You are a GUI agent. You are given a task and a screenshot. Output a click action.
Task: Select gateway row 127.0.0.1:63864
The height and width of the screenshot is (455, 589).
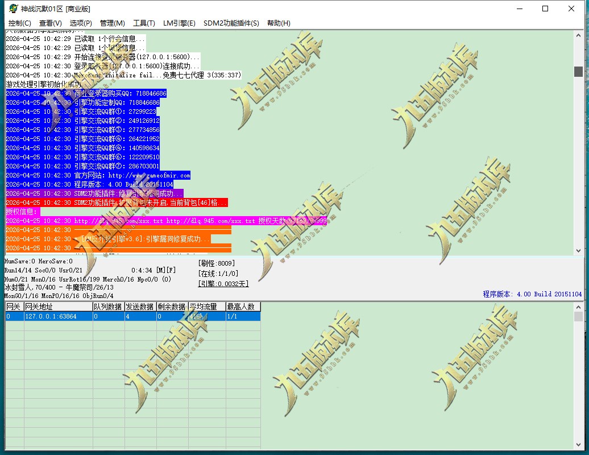(x=132, y=316)
